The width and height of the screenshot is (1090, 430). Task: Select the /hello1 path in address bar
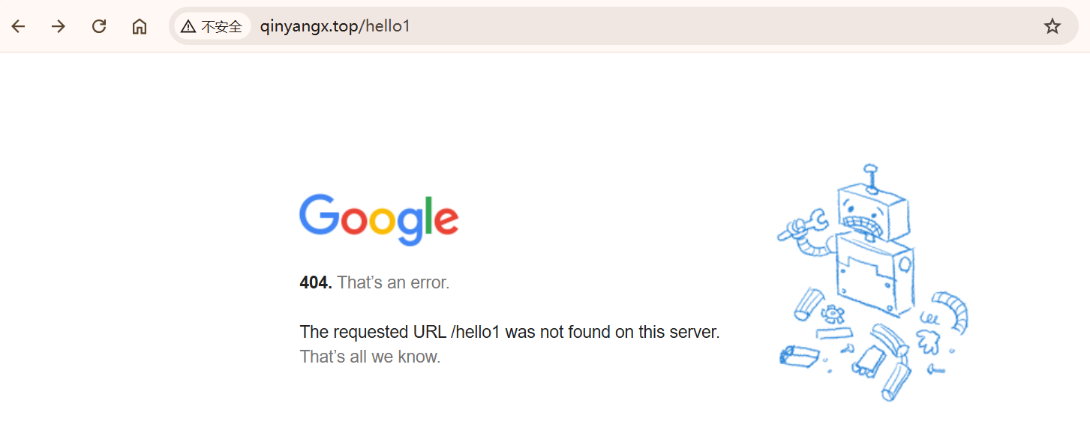pos(385,26)
